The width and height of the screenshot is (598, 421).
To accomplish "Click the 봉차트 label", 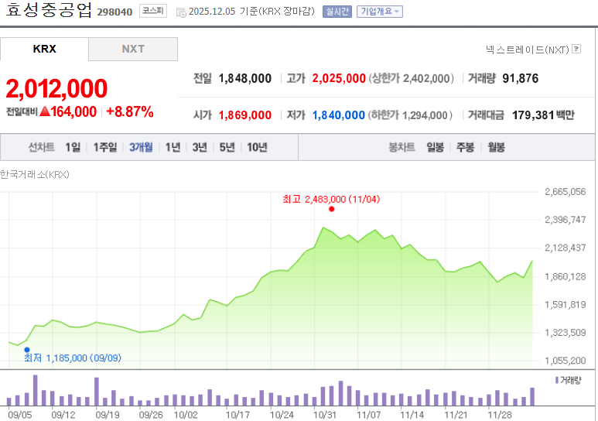I will click(402, 147).
